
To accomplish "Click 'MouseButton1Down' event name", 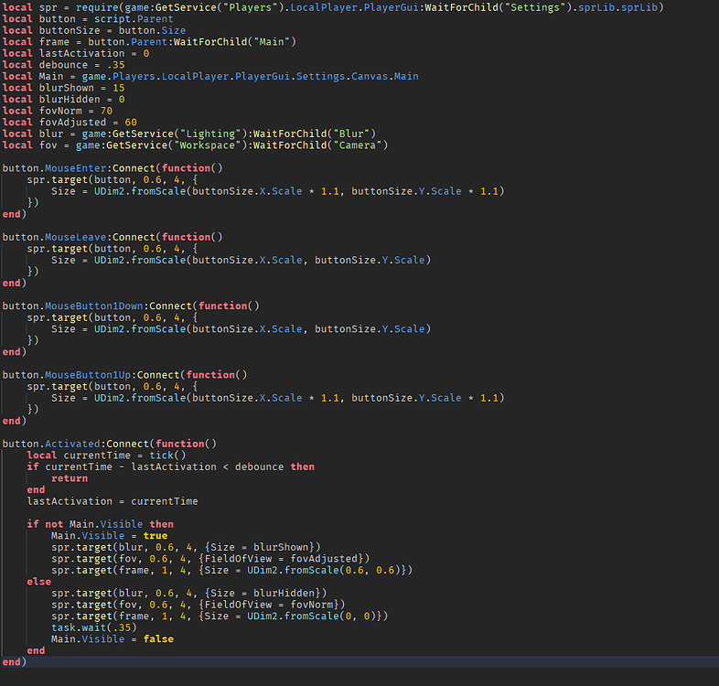I will [93, 305].
